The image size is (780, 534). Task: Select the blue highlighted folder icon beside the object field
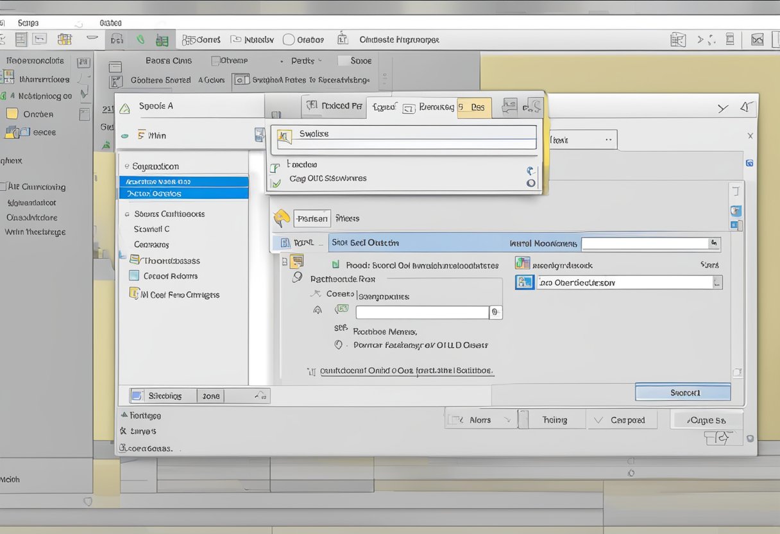524,281
